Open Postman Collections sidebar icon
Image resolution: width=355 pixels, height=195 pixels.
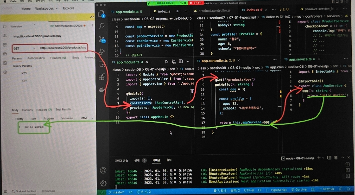click(5, 27)
